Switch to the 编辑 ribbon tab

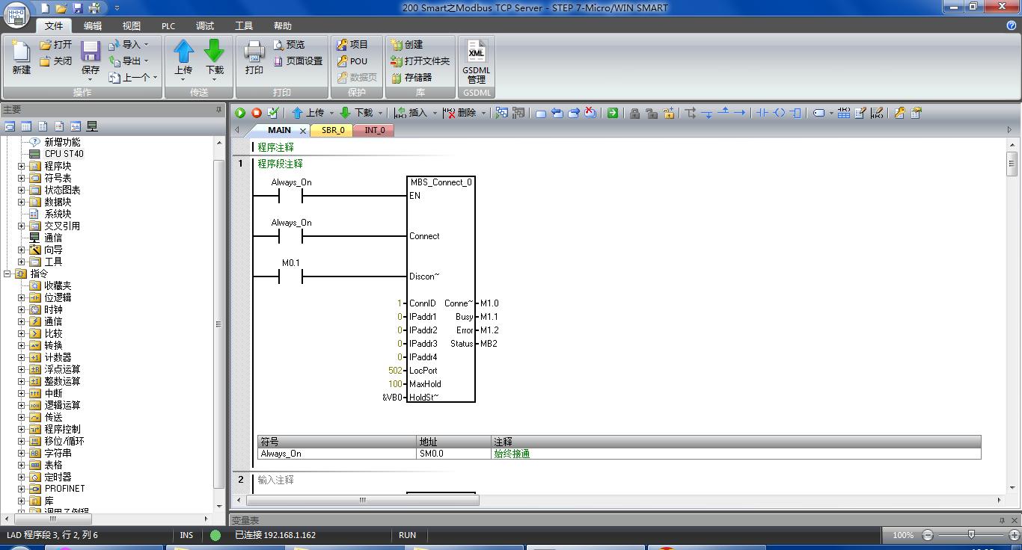click(93, 25)
